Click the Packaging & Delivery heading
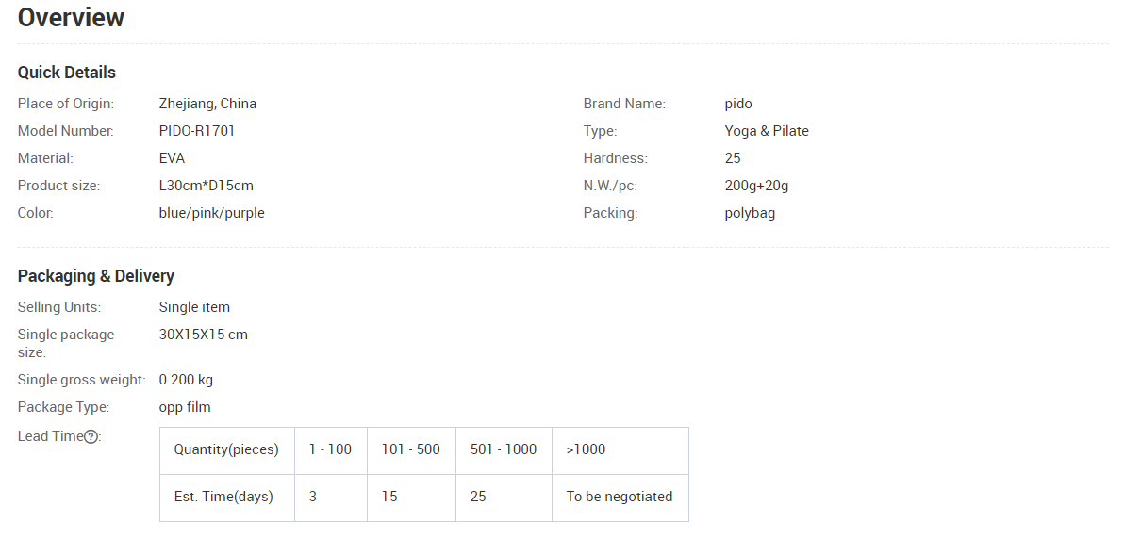The width and height of the screenshot is (1124, 539). coord(96,276)
